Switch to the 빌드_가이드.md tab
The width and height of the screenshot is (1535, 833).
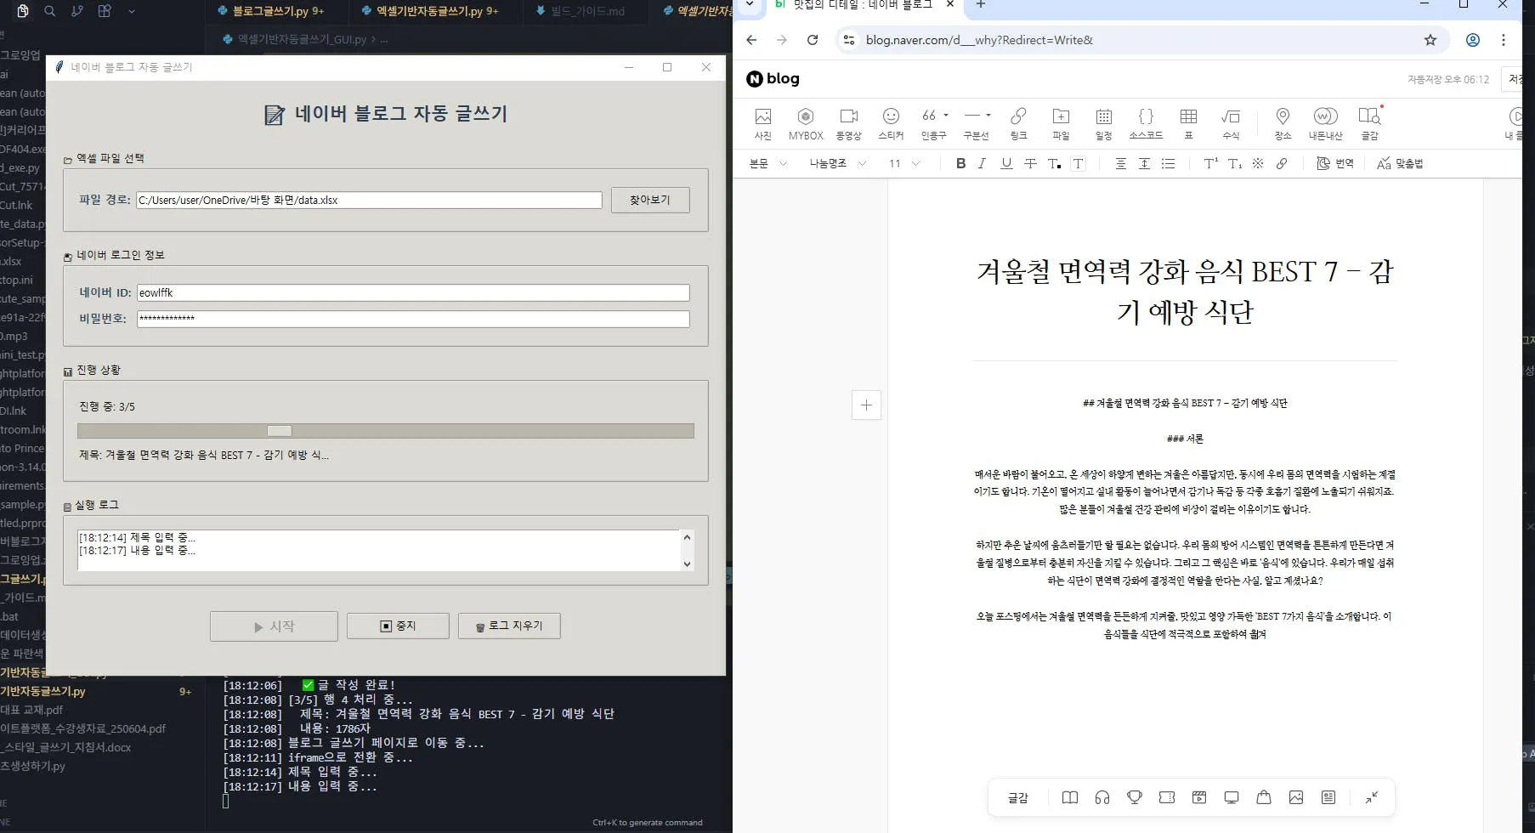(586, 11)
